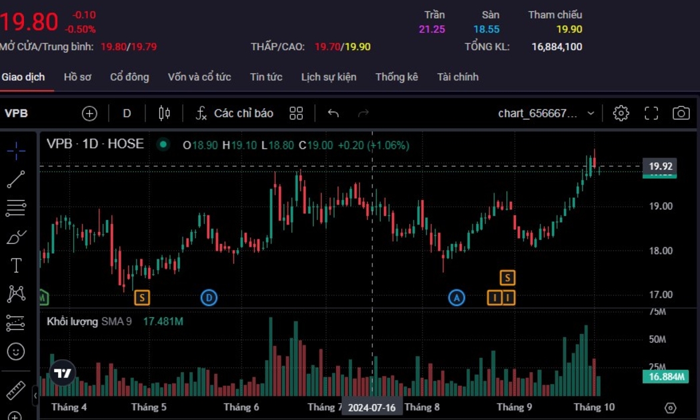Open the candlestick chart style selector

point(164,113)
